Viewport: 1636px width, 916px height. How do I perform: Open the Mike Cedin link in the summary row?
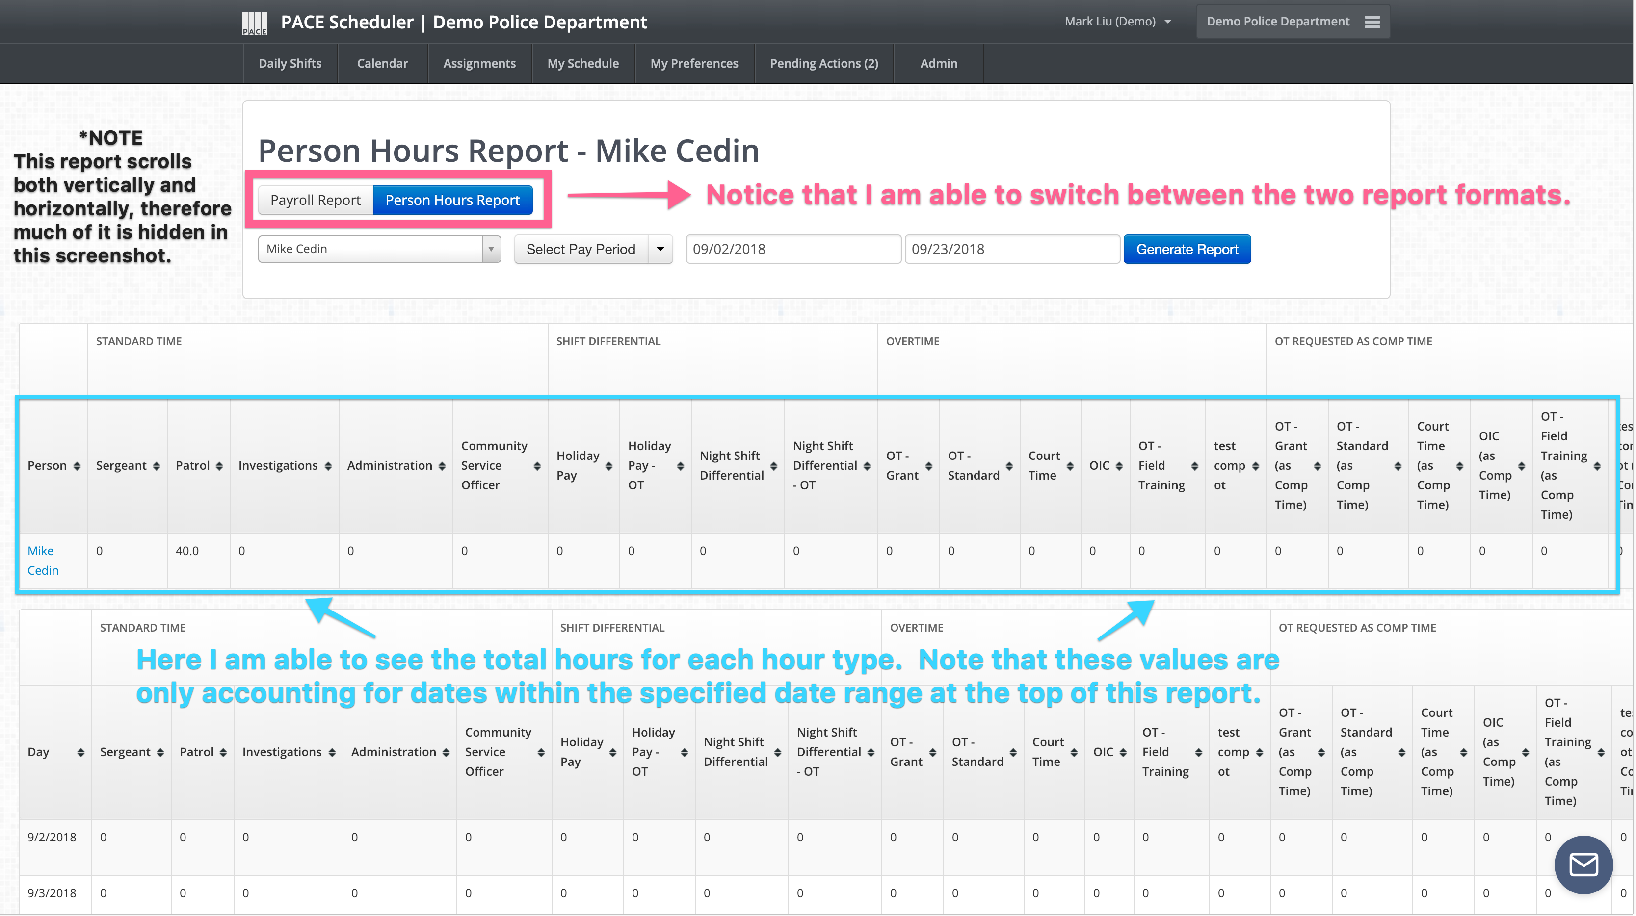coord(43,560)
